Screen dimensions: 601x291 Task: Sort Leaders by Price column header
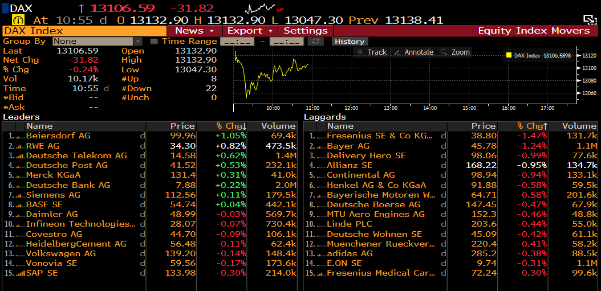[171, 126]
